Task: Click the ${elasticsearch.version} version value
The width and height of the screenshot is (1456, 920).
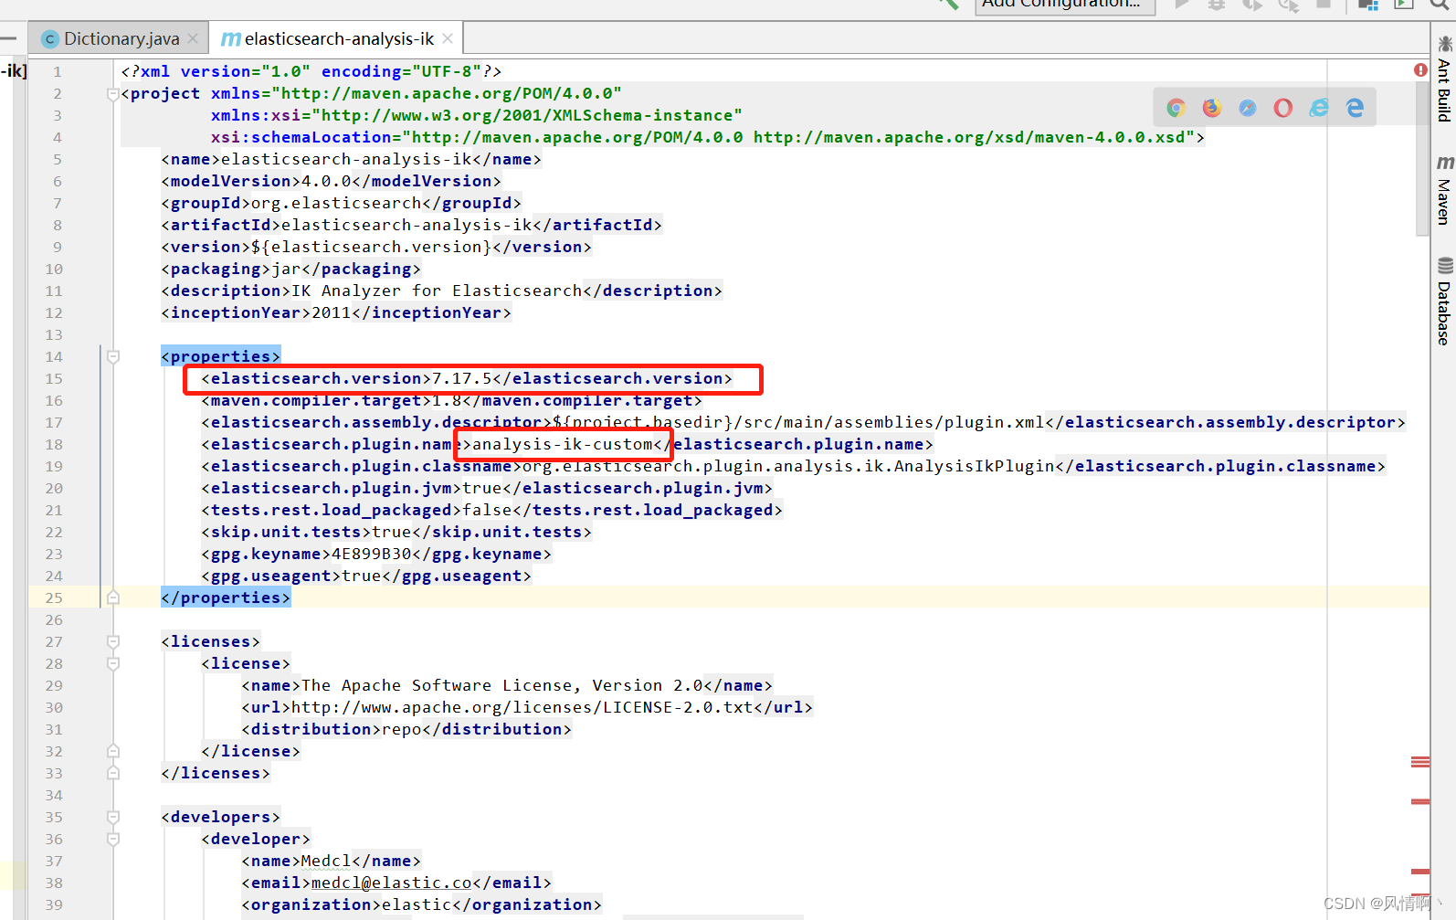Action: click(372, 247)
